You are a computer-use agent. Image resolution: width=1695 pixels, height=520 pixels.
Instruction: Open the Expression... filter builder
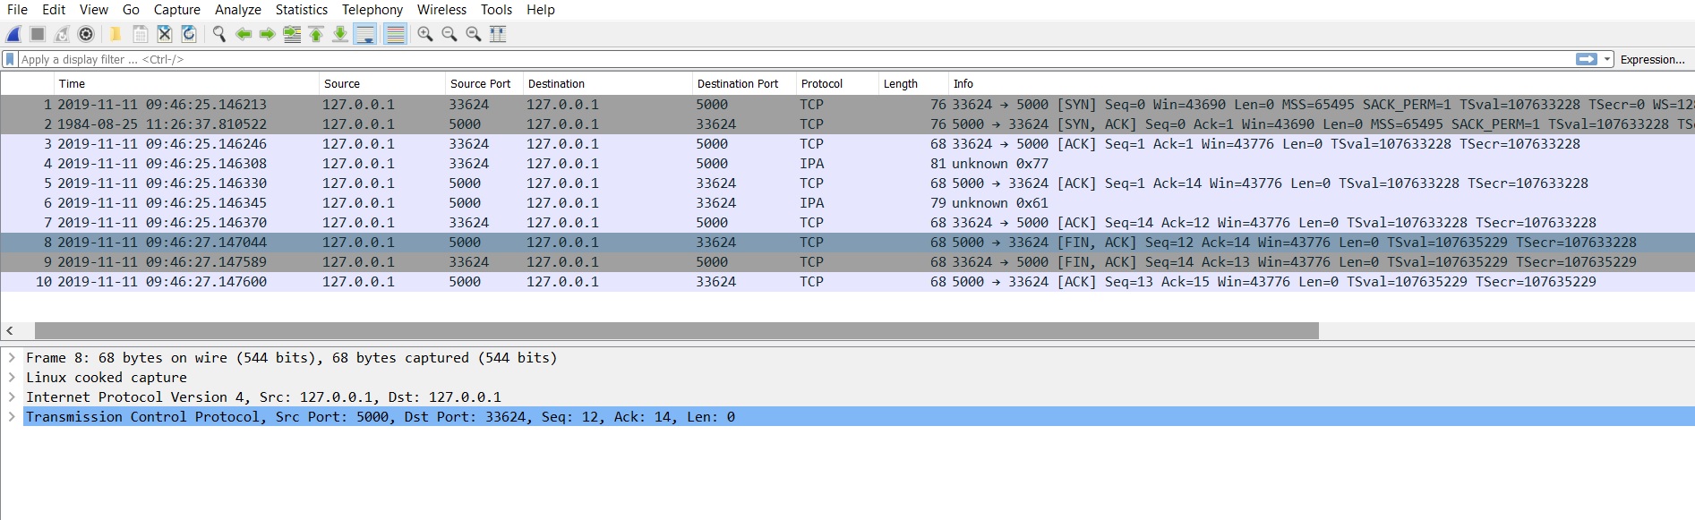click(x=1652, y=59)
